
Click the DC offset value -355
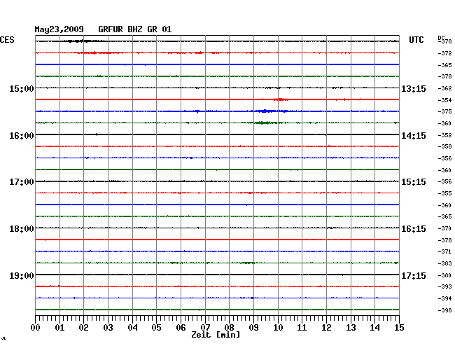(444, 193)
